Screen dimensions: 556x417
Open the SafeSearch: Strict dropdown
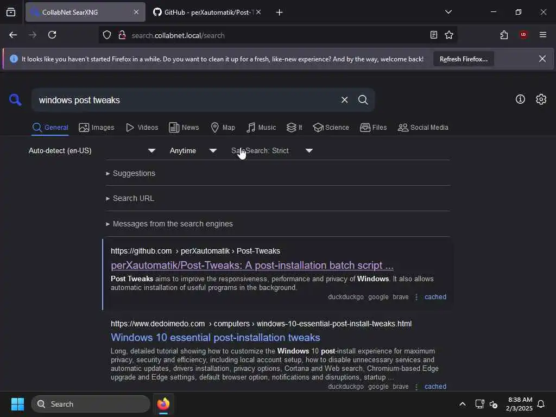click(x=272, y=151)
